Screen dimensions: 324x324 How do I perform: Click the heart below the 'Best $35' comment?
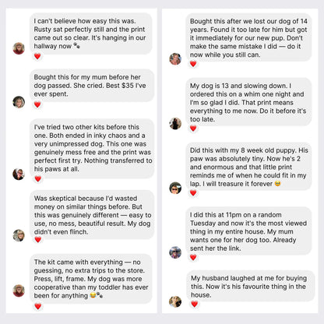coord(37,104)
